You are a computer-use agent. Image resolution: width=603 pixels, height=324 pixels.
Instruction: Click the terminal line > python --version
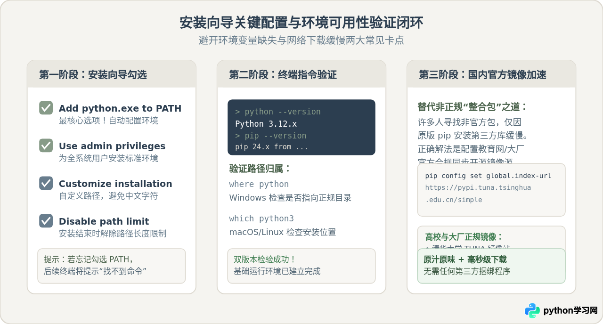pyautogui.click(x=278, y=112)
